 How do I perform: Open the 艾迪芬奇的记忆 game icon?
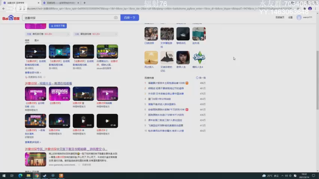tap(167, 58)
